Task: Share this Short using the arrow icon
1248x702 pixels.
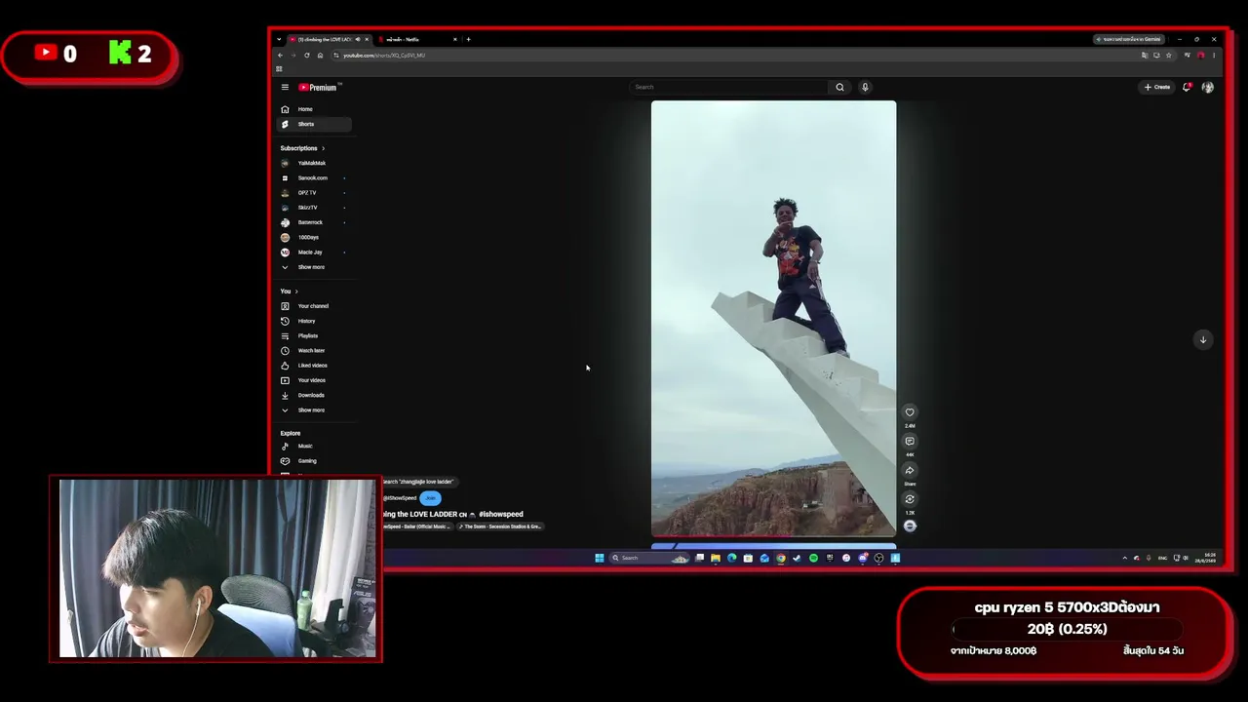Action: [910, 470]
